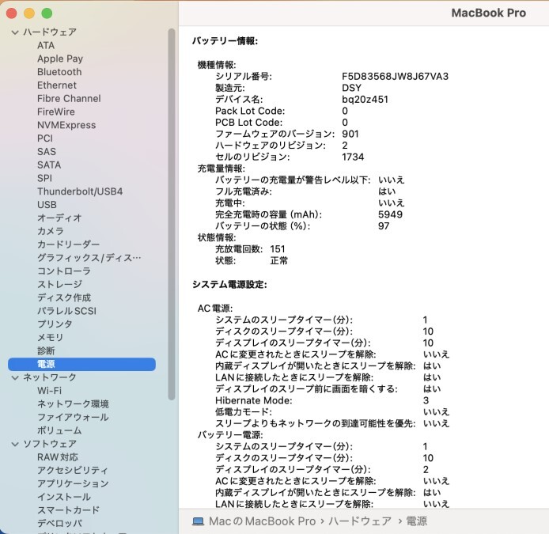Click the serial number F5D83568JW8J67VA3
The image size is (549, 534).
395,76
